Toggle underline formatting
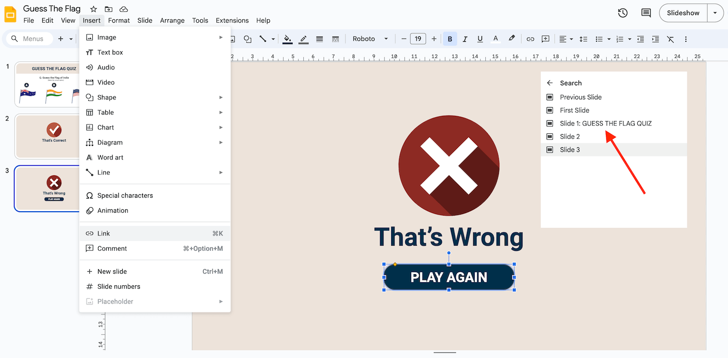The height and width of the screenshot is (358, 728). coord(480,39)
